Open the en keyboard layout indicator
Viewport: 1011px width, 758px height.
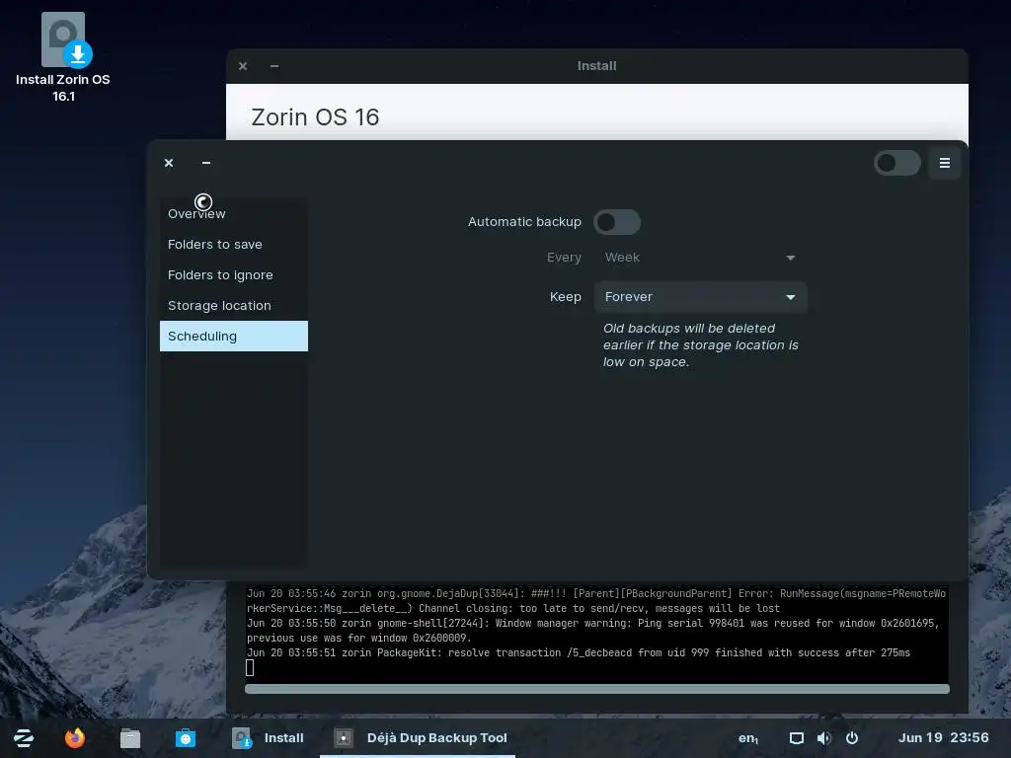click(x=748, y=738)
